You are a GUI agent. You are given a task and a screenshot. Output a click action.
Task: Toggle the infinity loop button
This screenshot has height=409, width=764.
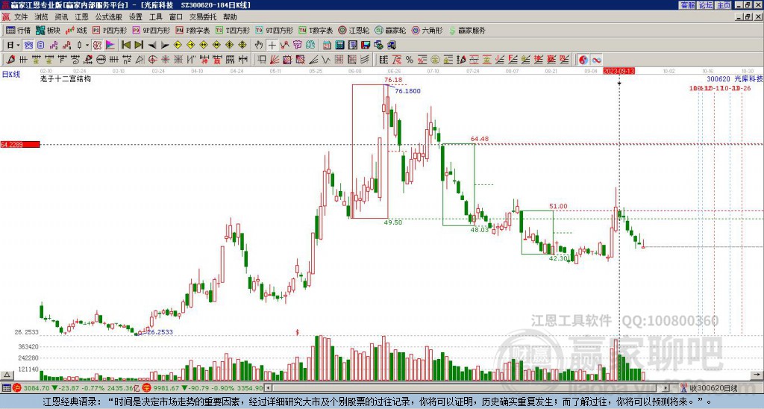point(596,60)
